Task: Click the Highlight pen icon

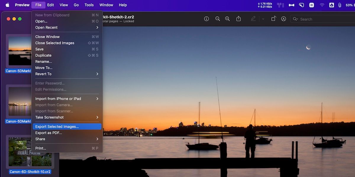Action: (253, 19)
